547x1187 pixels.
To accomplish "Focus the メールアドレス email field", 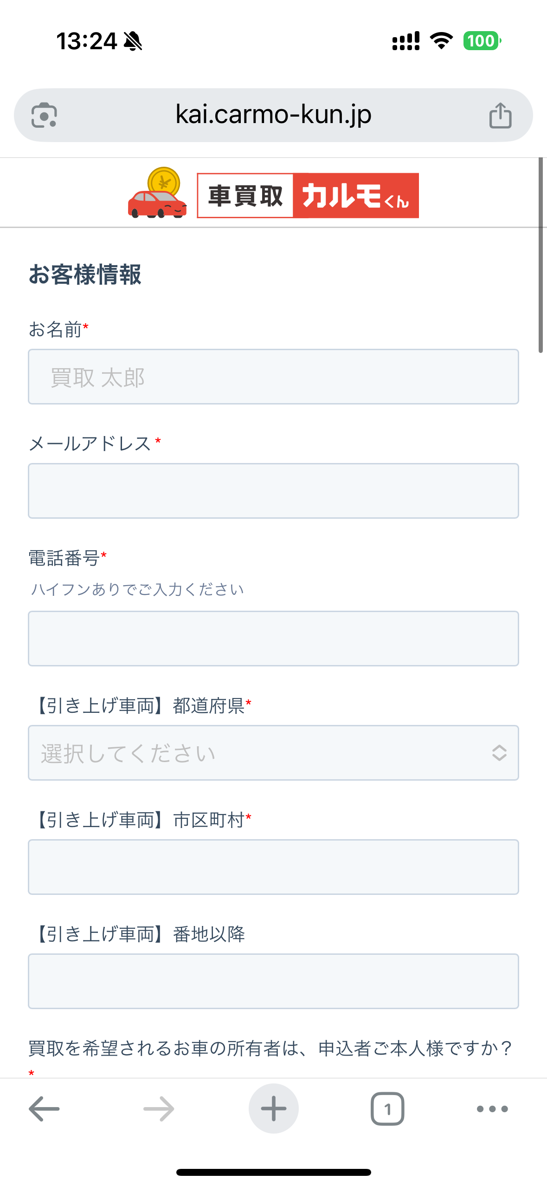I will (273, 491).
